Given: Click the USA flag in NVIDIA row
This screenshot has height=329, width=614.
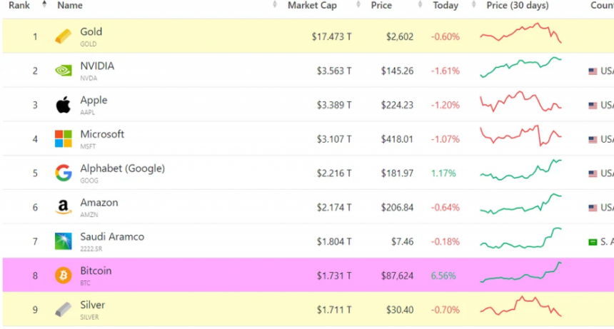Looking at the screenshot, I should point(593,71).
